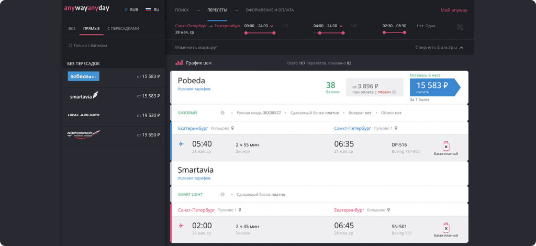Click Екатеринбург arrival city in Smartavia flight
This screenshot has height=246, width=536.
[349, 210]
